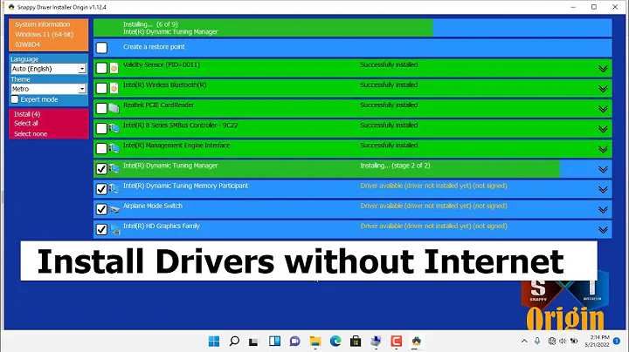Check the Intel Wireless Bluetooth checkbox
The image size is (629, 352).
pyautogui.click(x=102, y=88)
